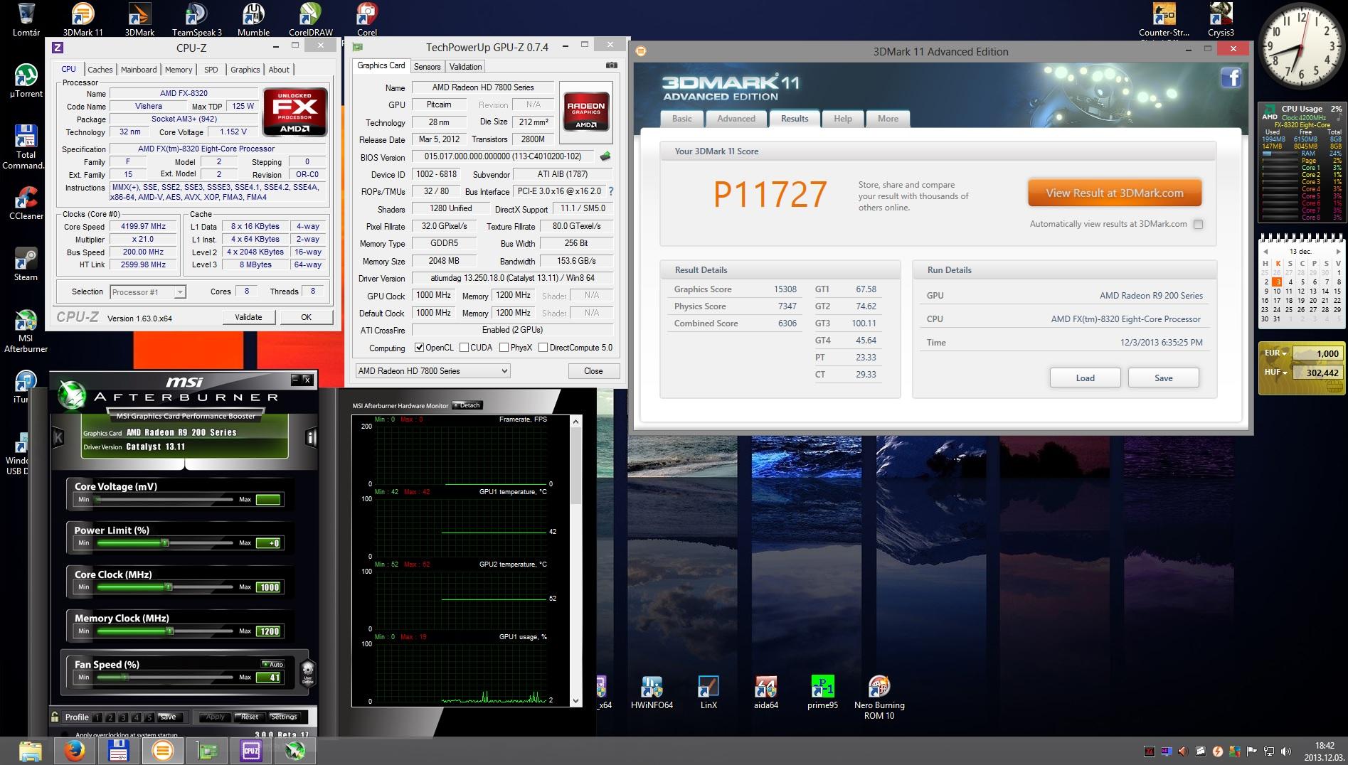Click the Load button in 3DMark 11
Image resolution: width=1348 pixels, height=765 pixels.
(x=1086, y=378)
